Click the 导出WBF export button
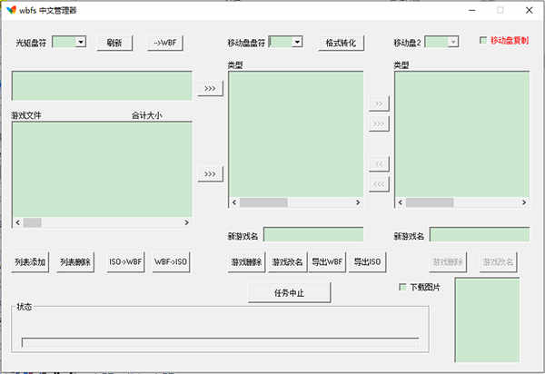Screen dimensions: 545x374 tap(327, 261)
